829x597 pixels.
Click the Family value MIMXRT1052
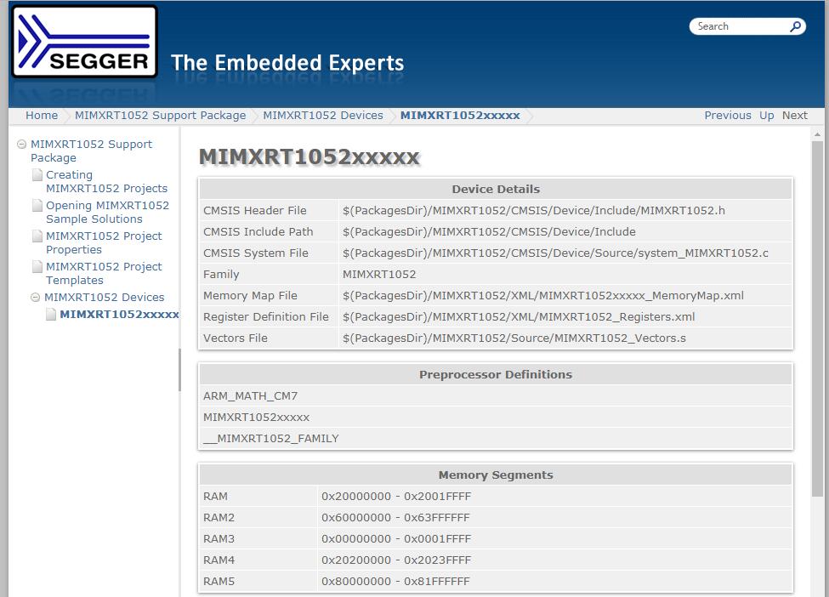[379, 274]
